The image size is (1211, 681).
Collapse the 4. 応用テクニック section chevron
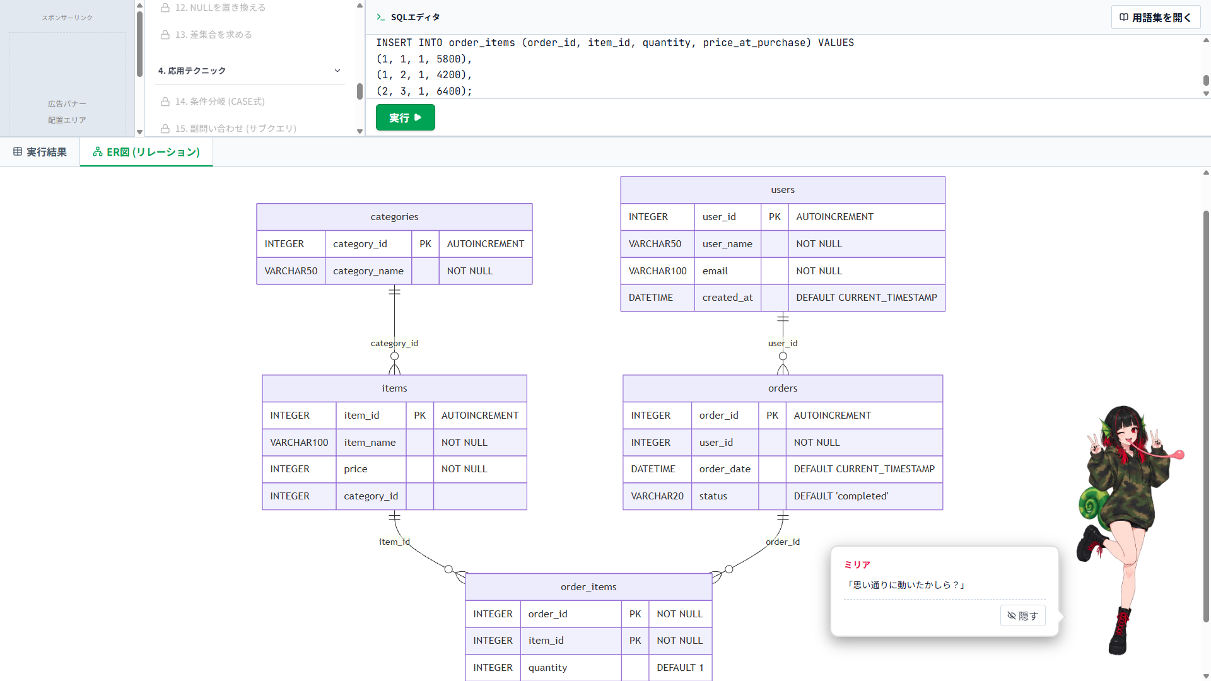point(337,71)
